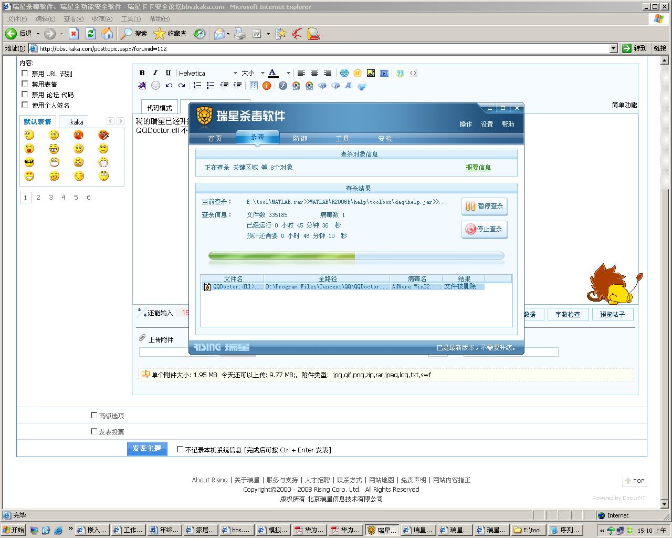Image resolution: width=672 pixels, height=538 pixels.
Task: Insert a code block with the angle brackets icon
Action: point(413,73)
